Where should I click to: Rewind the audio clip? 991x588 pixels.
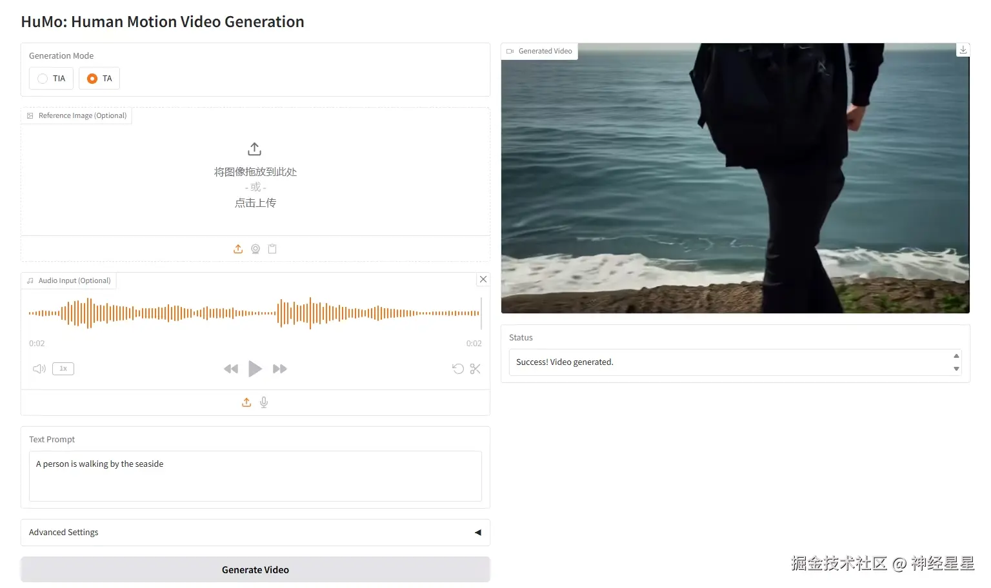[x=231, y=369]
